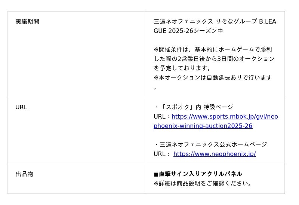Click the 出品物 row label
This screenshot has height=205, width=299.
[24, 174]
